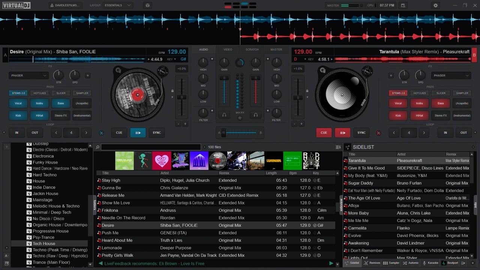Toggle deck B headphone cue button
Viewport: 480px width, 270px height.
point(256,115)
